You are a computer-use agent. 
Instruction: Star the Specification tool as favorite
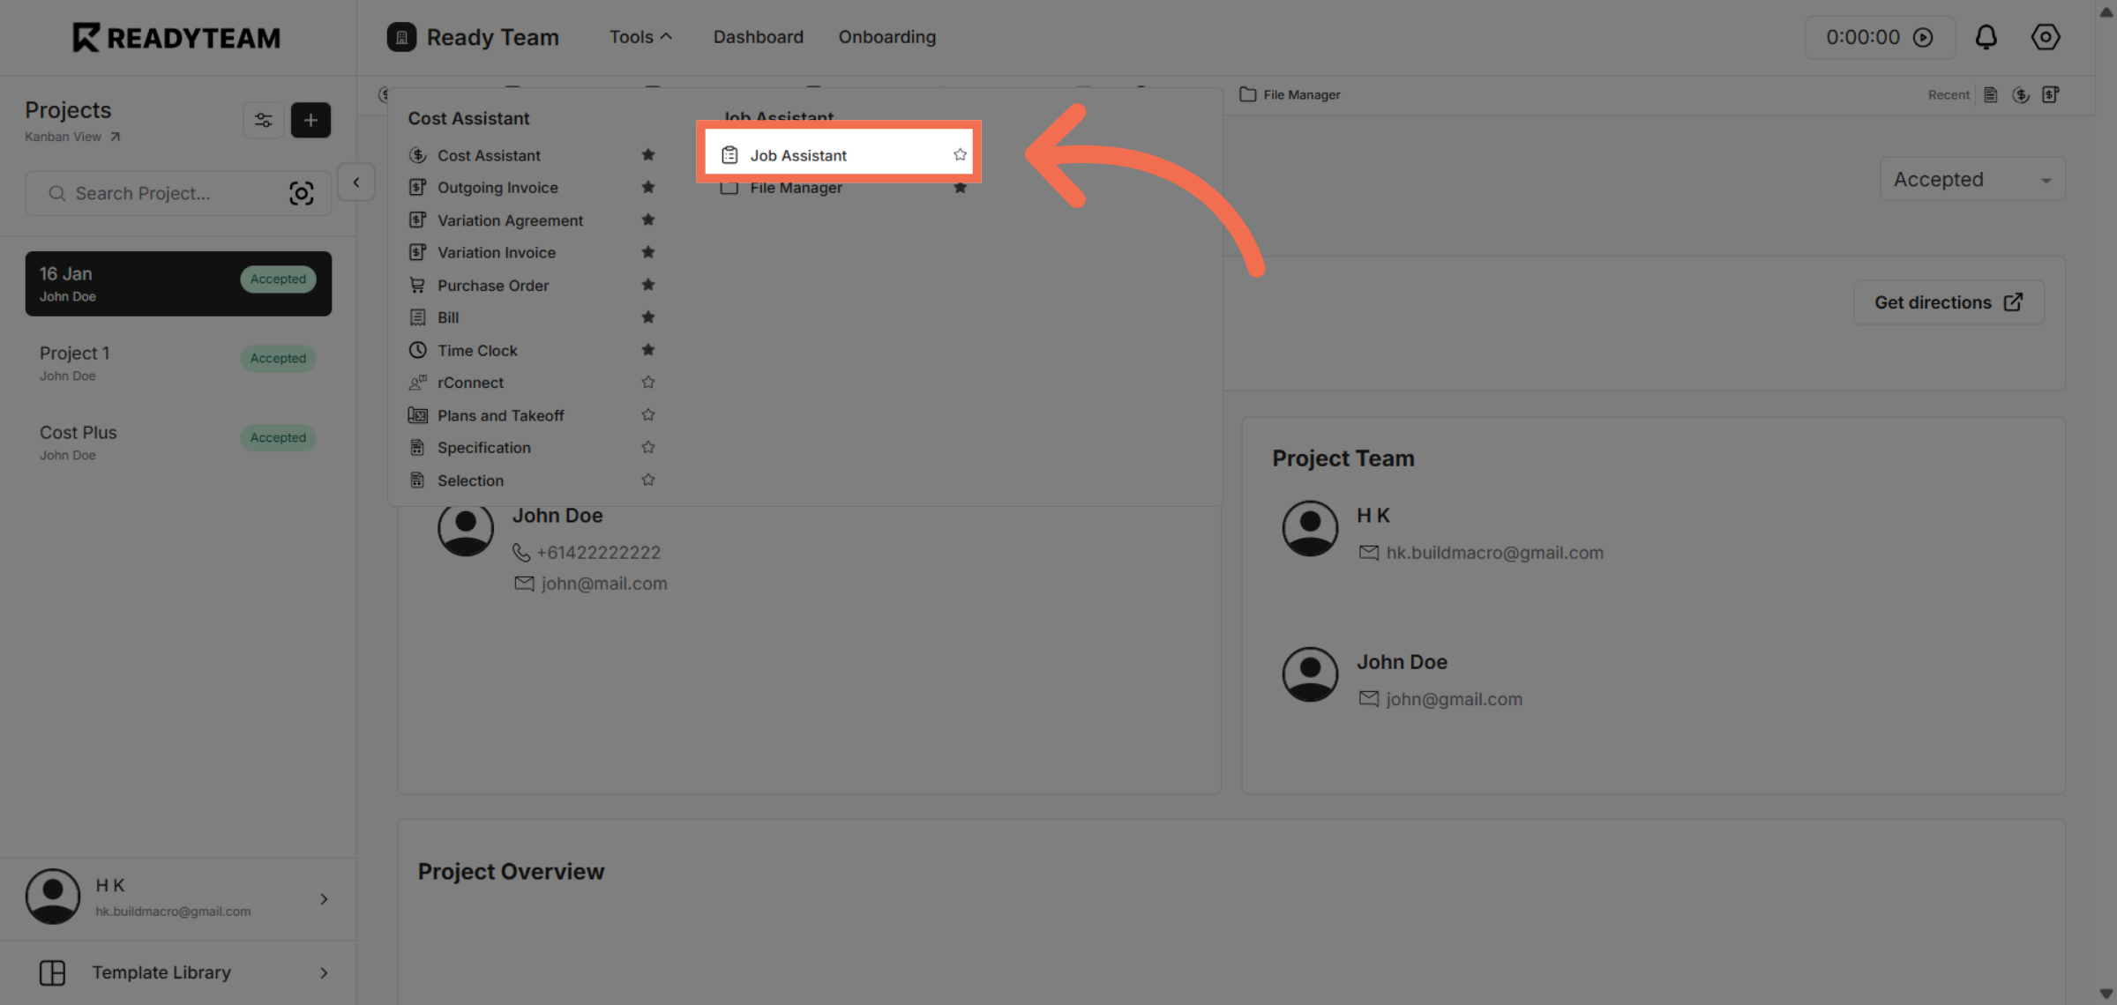click(648, 447)
